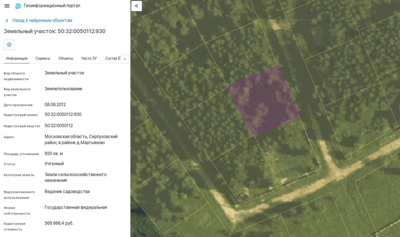Click the heading Земельный участок: 50:32:0050112:930
The height and width of the screenshot is (237, 400).
click(x=55, y=31)
